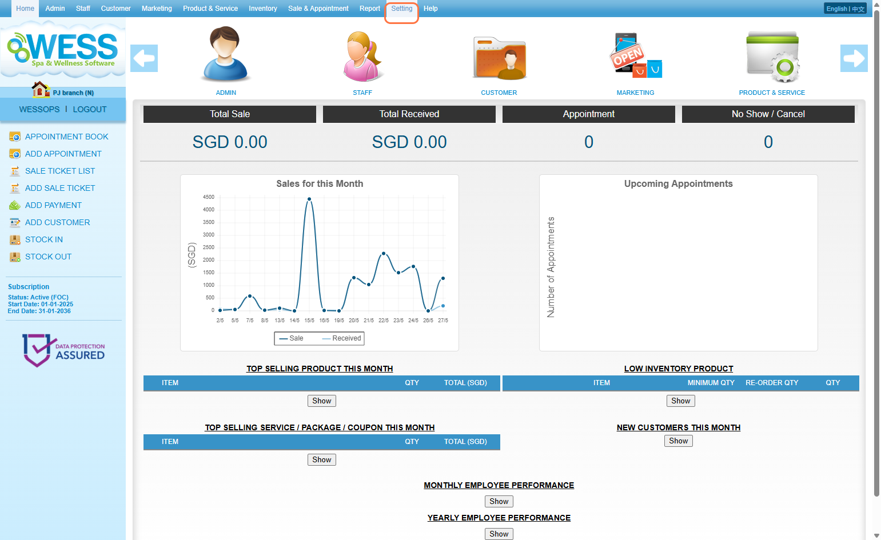881x540 pixels.
Task: Click the 15/5 peak data point
Action: [x=309, y=199]
